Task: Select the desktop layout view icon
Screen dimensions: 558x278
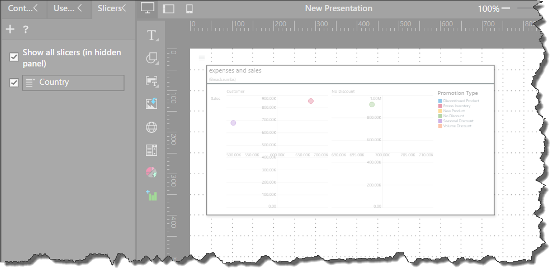Action: [147, 8]
